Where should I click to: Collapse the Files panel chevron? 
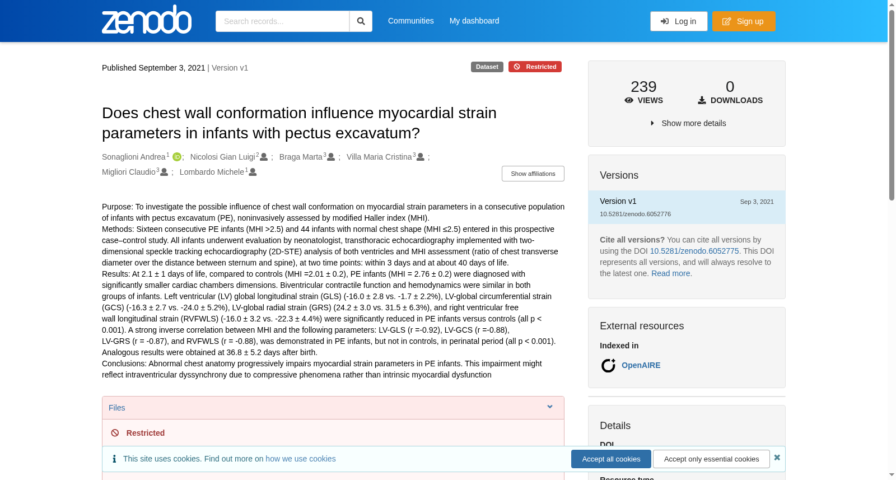[550, 407]
